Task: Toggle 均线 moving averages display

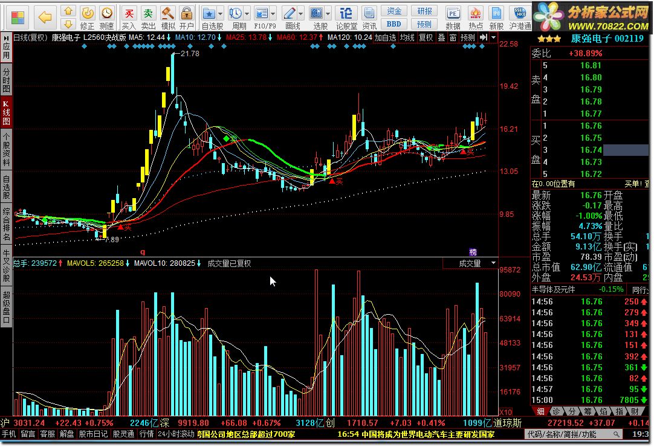Action: point(407,37)
